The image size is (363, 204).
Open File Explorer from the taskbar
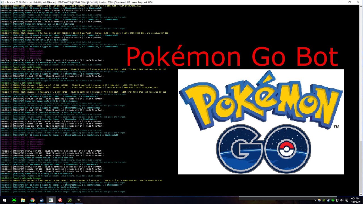tap(23, 200)
